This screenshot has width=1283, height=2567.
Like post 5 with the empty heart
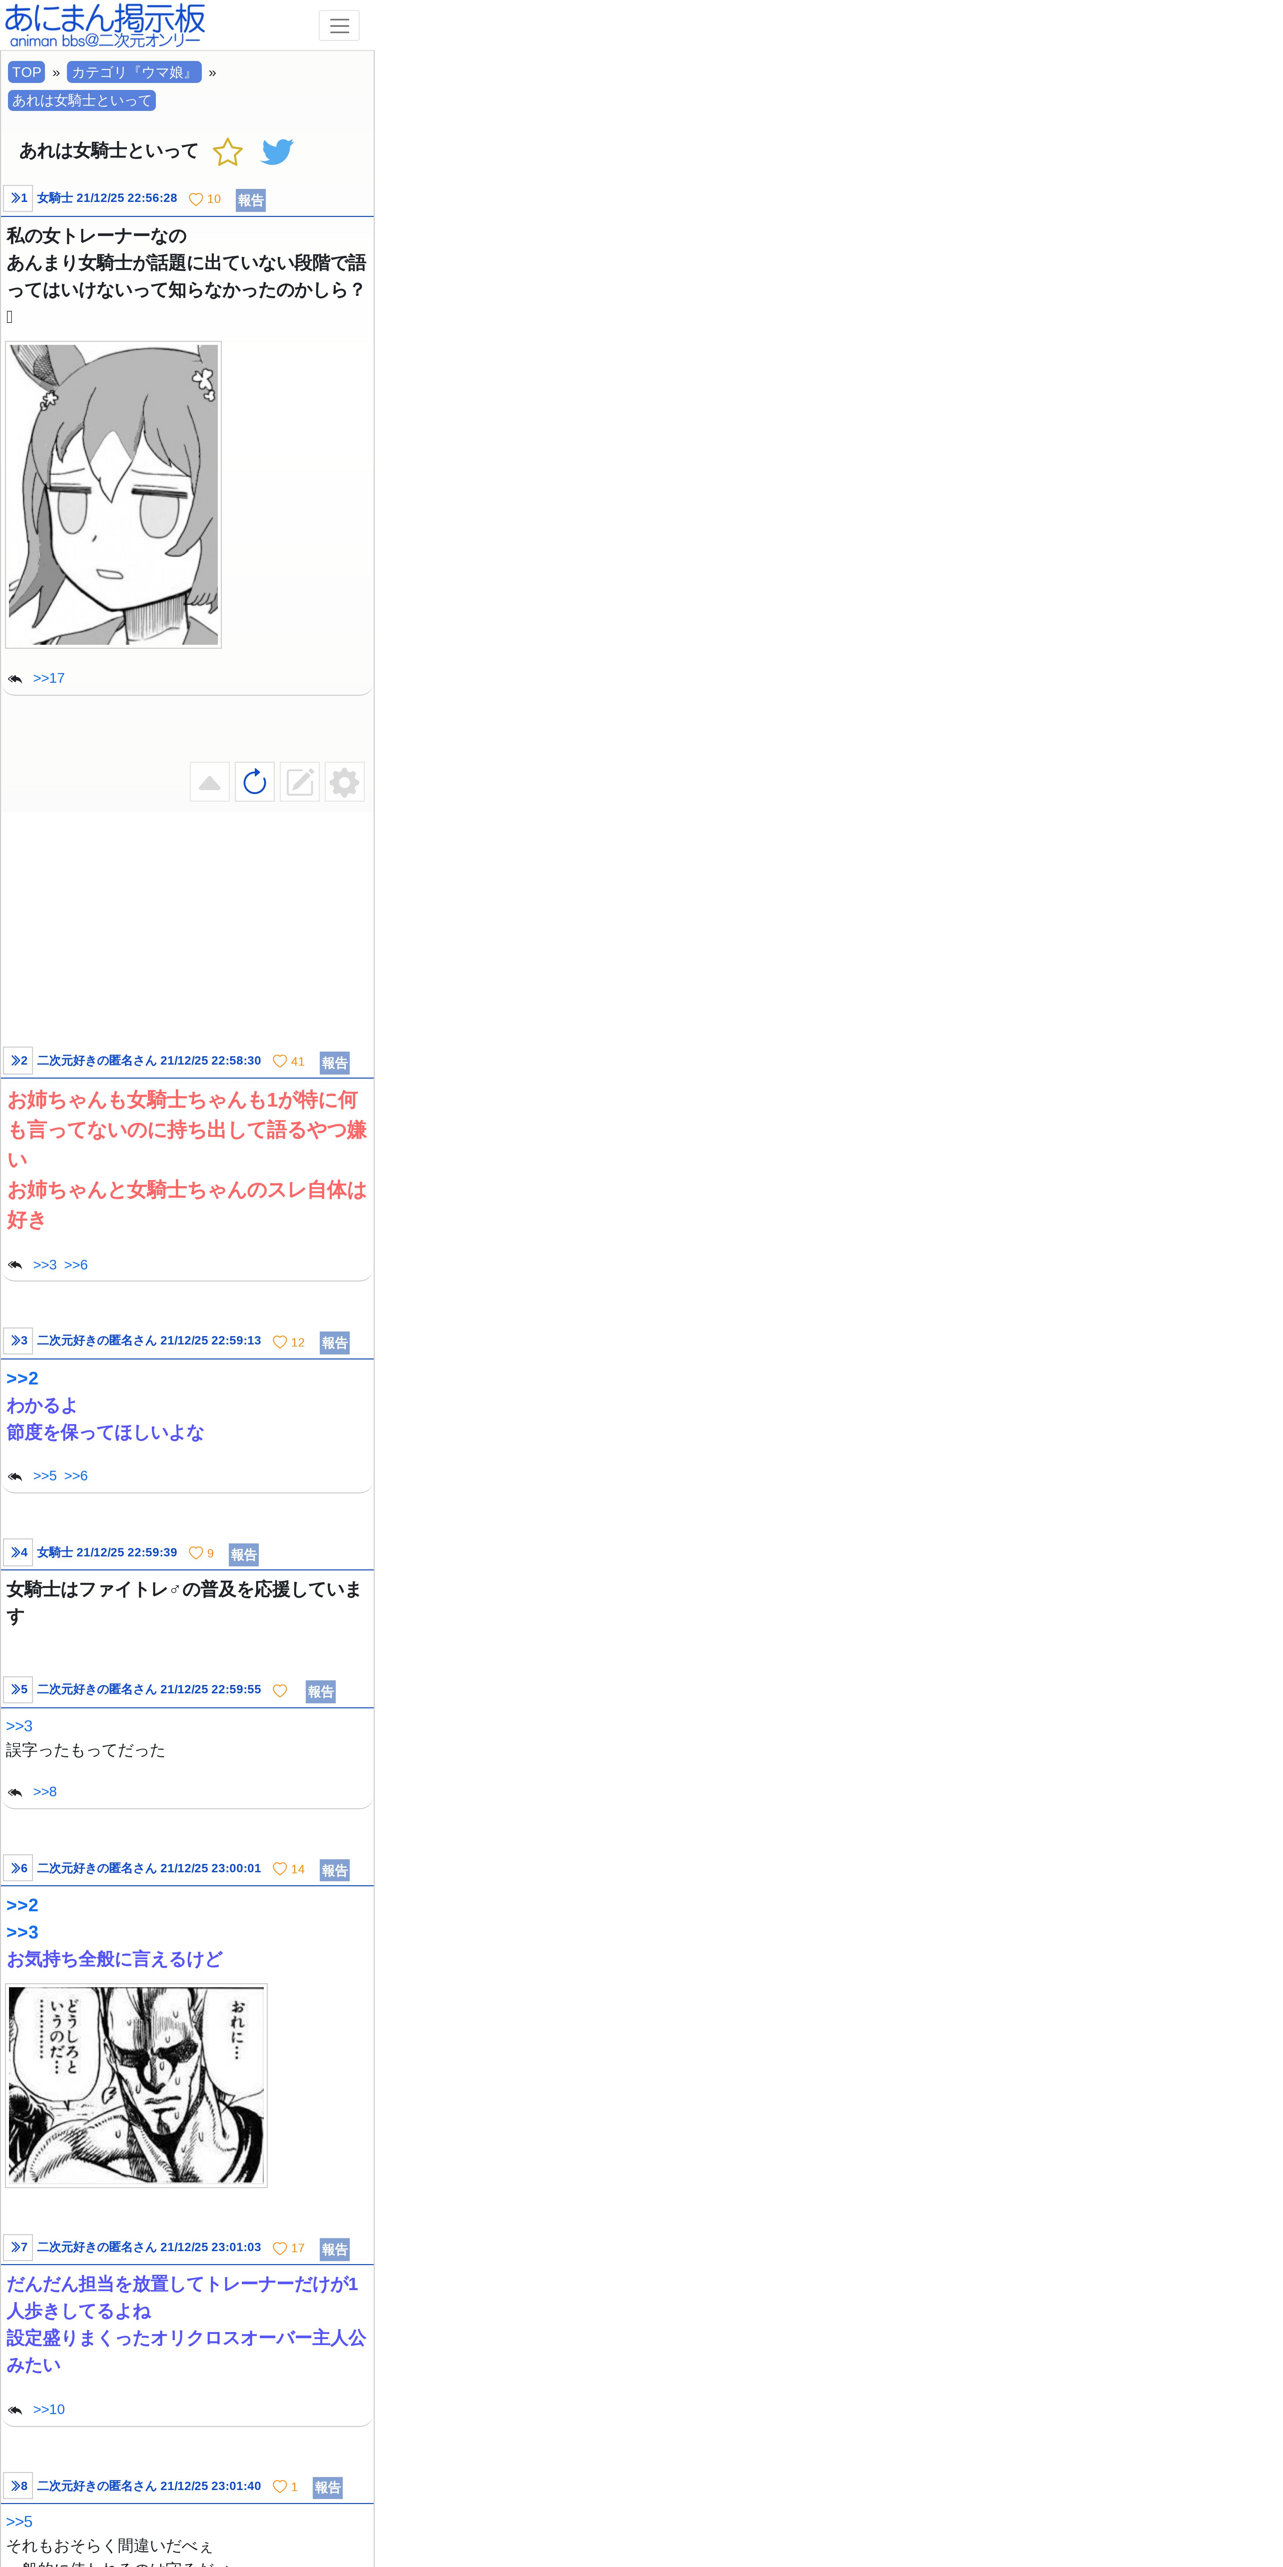point(280,1691)
